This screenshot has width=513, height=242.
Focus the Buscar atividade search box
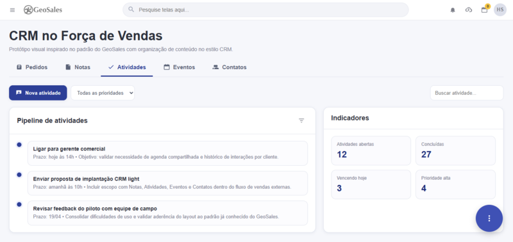[467, 93]
